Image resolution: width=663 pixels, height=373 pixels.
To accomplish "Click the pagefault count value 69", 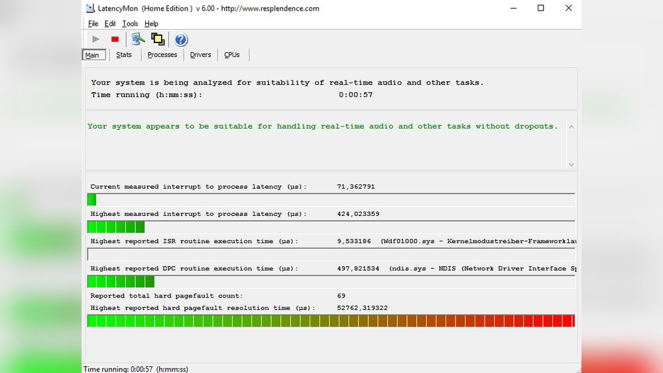I will click(341, 295).
